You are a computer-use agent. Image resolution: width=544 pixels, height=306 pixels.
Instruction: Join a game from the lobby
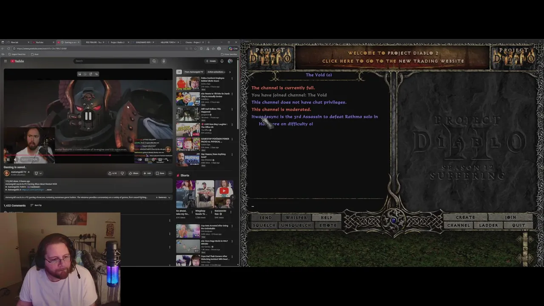[510, 218]
